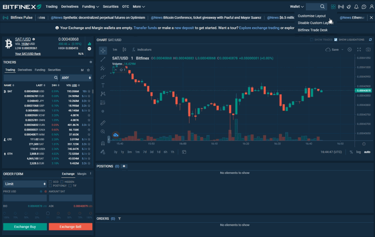Viewport: 375px width, 237px height.
Task: Open the Bitfinex Pulse broadcast icon
Action: click(x=341, y=6)
